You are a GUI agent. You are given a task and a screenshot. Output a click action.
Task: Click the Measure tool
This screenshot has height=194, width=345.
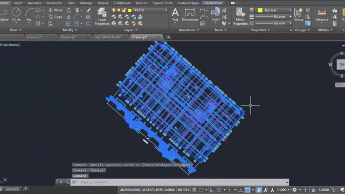coord(322,15)
